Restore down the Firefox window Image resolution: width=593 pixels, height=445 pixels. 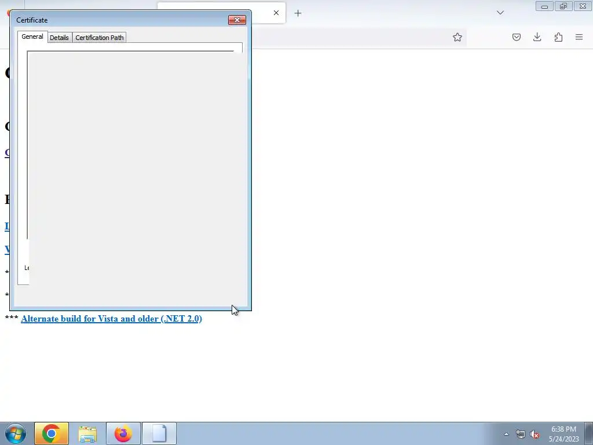[563, 6]
